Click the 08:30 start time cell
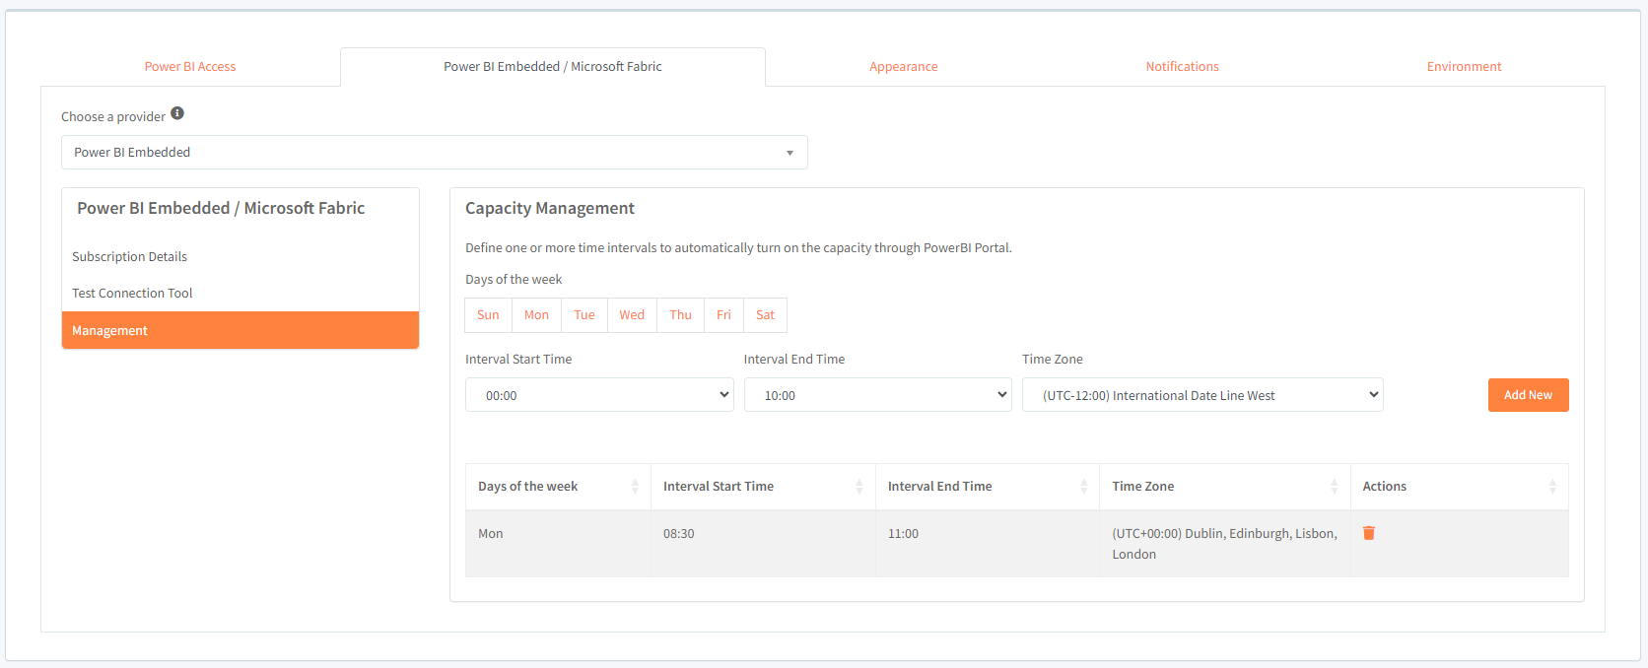 pos(763,544)
